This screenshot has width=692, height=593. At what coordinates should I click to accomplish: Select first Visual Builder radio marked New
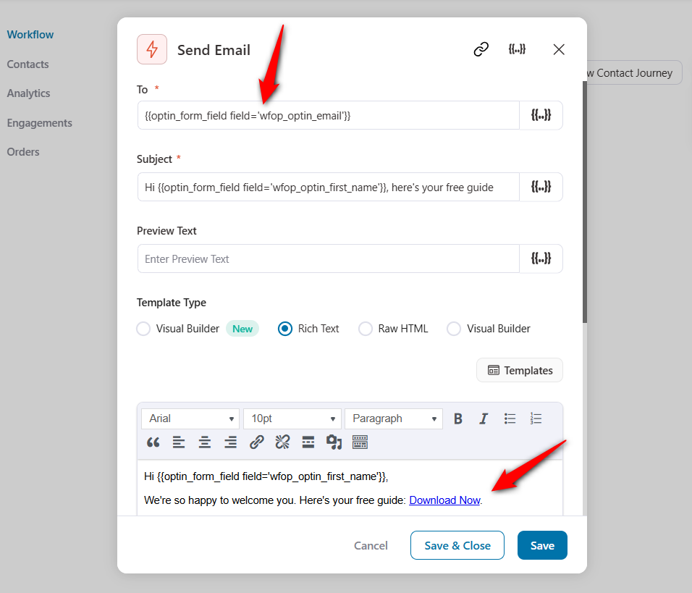point(143,329)
